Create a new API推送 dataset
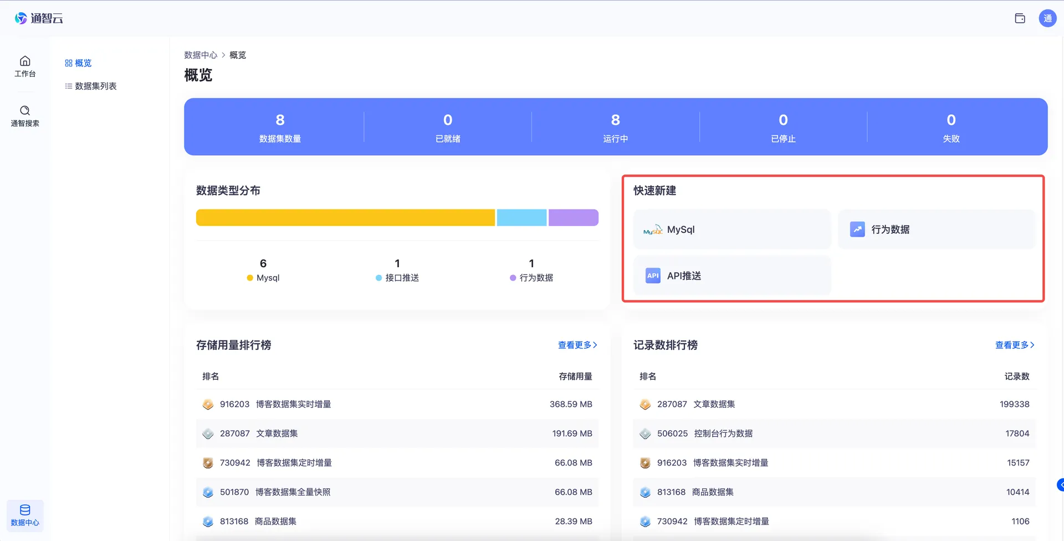 pyautogui.click(x=732, y=275)
